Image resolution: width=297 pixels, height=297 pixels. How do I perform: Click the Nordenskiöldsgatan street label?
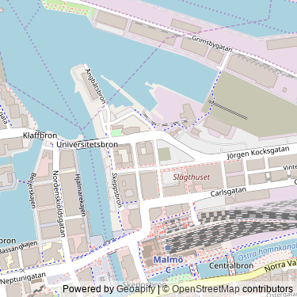pos(59,204)
